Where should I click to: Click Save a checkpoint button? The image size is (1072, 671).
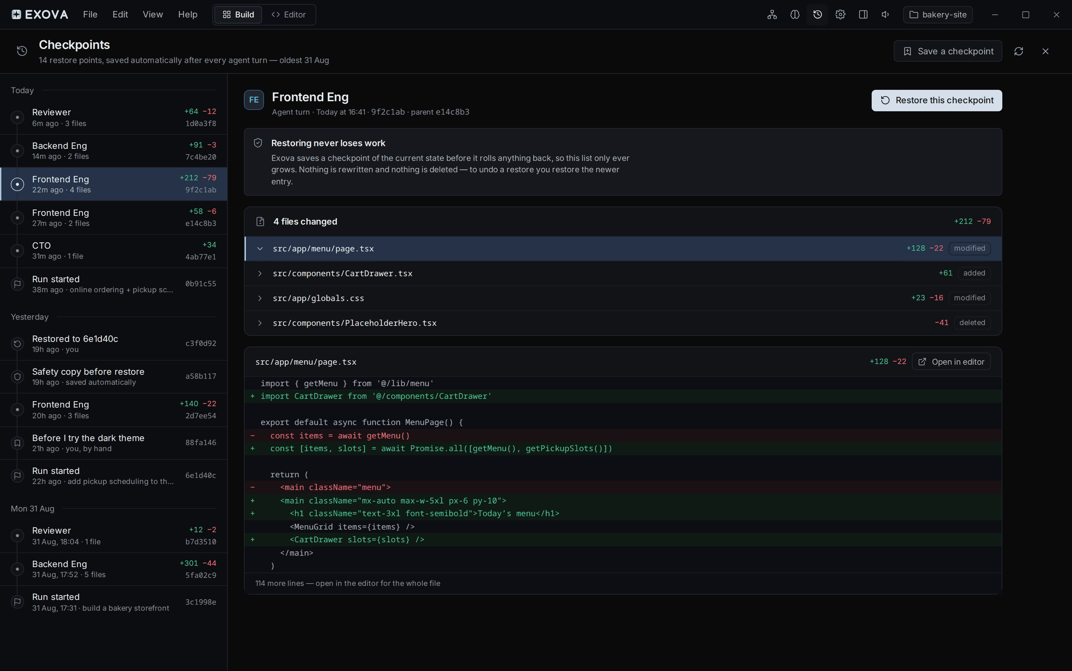click(948, 52)
